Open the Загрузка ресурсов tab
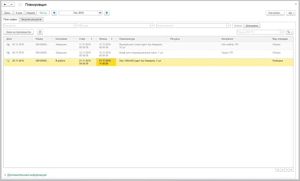 [31, 20]
